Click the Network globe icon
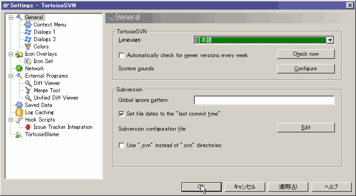This screenshot has width=356, height=196. (19, 69)
